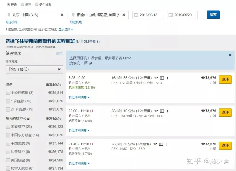Click power icon on 16小时 55 分钟 flight
This screenshot has width=236, height=171.
pyautogui.click(x=168, y=78)
